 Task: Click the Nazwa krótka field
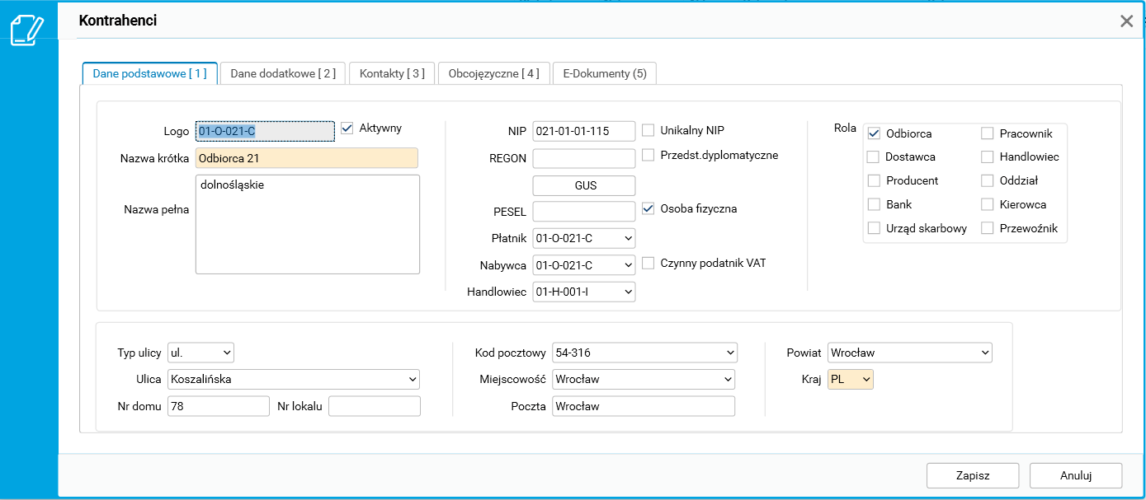306,158
